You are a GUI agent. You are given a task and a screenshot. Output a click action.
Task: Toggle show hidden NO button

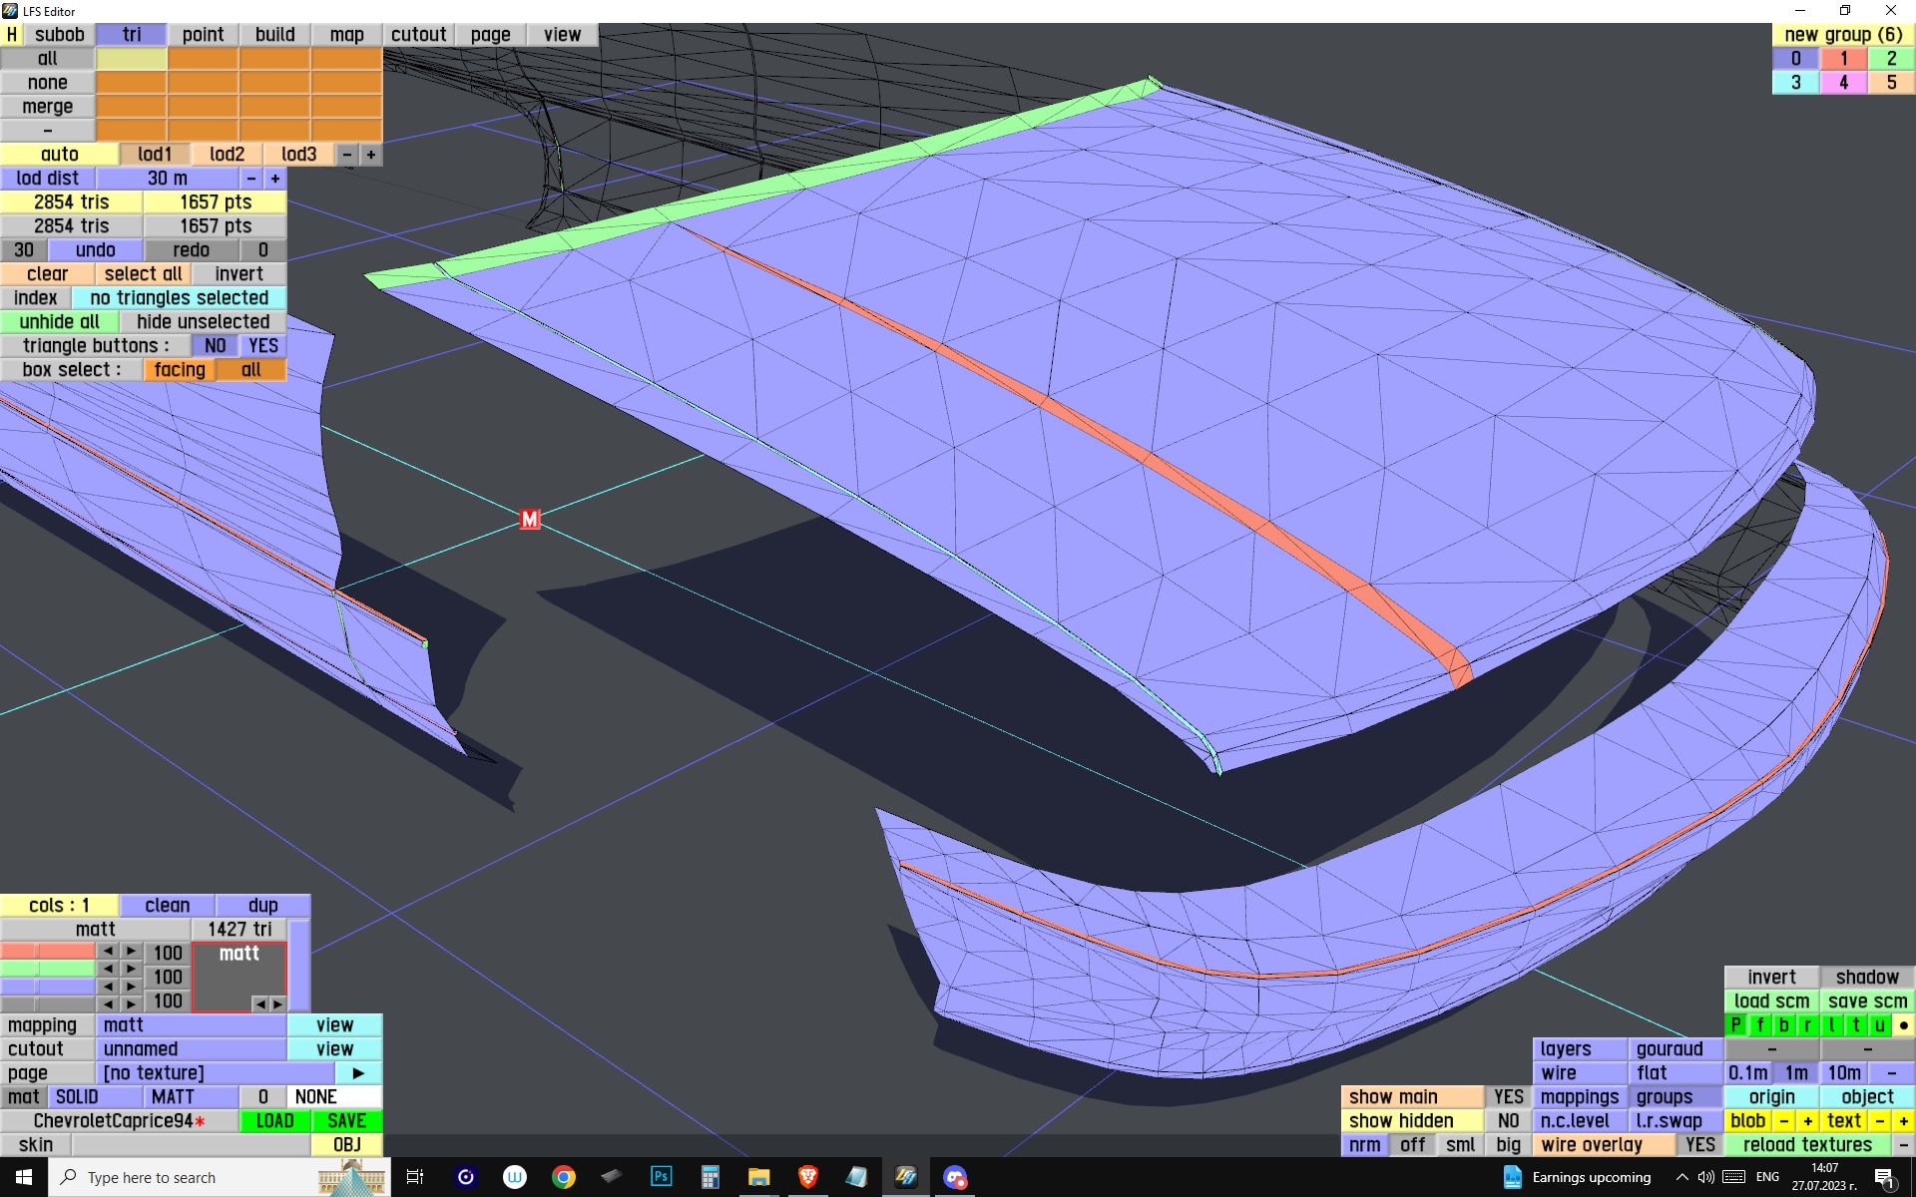(x=1508, y=1121)
